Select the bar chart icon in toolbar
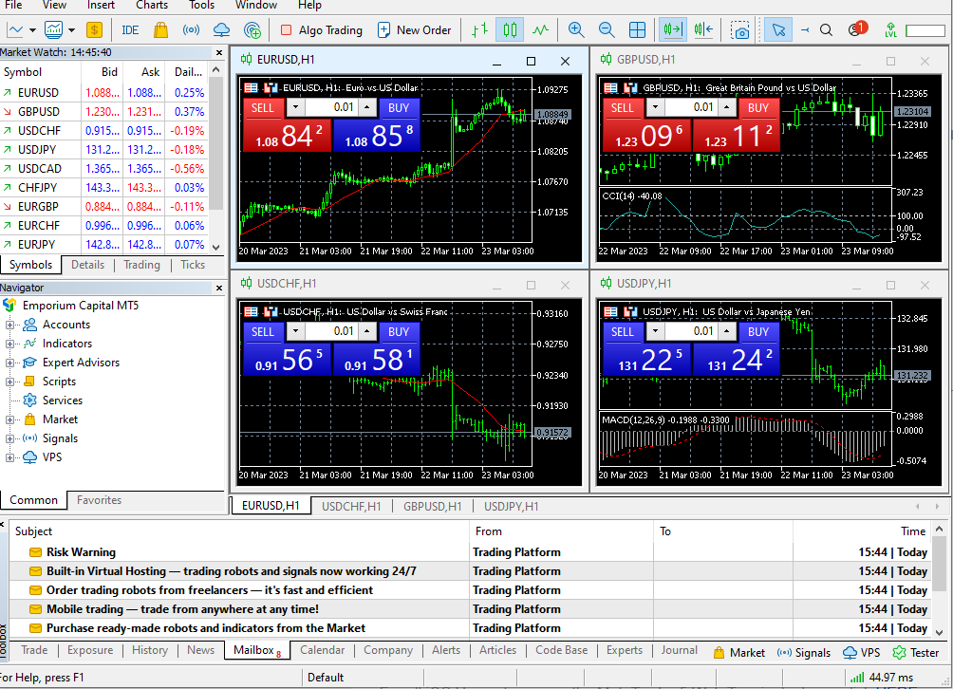The image size is (953, 689). tap(478, 30)
